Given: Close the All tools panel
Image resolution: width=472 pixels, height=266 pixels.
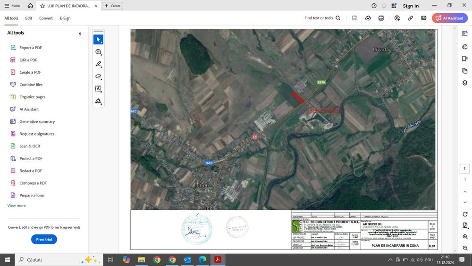Looking at the screenshot, I should point(80,34).
